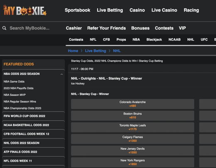
Task: Bet on New York Rangers +1850
Action: click(133, 162)
